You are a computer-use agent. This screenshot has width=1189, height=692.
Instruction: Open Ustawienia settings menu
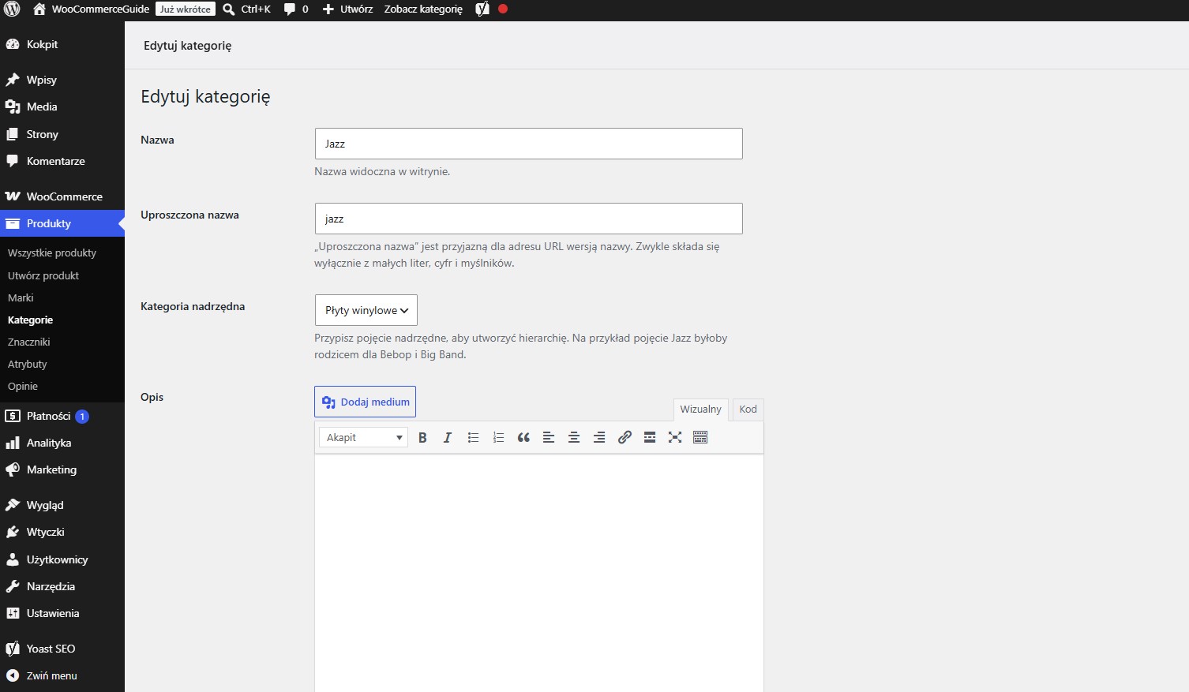62,613
